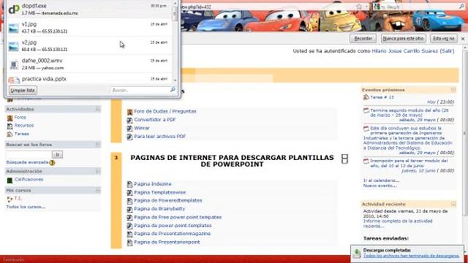468x263 pixels.
Task: Open the dafne_0002.wmv file icon
Action: 14,64
